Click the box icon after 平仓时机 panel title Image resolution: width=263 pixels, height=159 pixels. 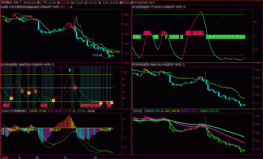point(185,7)
